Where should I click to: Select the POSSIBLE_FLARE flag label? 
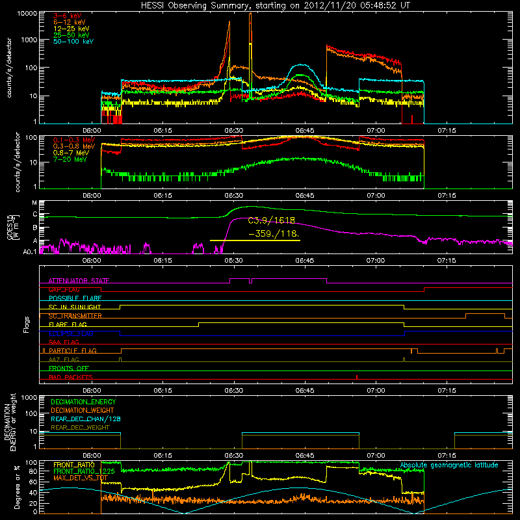point(75,298)
